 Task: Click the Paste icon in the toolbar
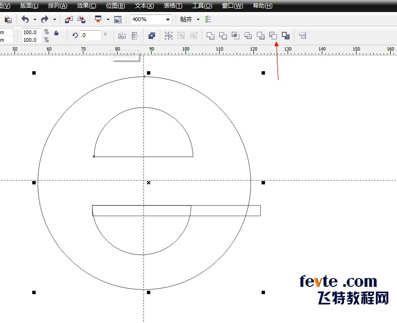[x=8, y=20]
